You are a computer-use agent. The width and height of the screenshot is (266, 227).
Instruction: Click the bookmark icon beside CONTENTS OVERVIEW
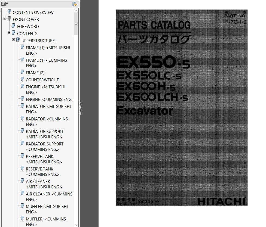click(9, 11)
